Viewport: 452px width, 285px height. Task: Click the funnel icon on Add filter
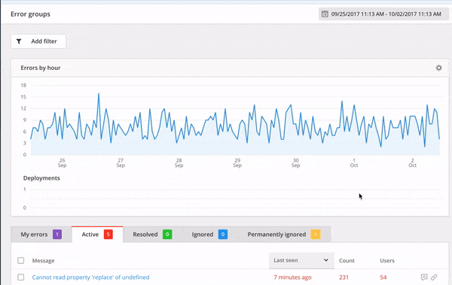19,41
